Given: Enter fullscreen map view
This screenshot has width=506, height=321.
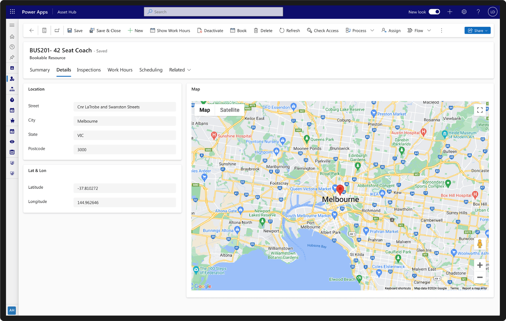Looking at the screenshot, I should pos(480,110).
